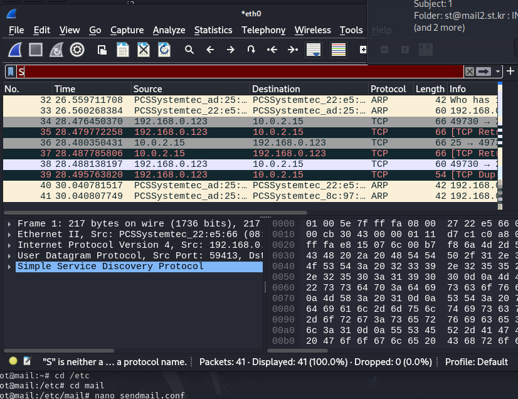Start capturing packets with shark fin icon
Image resolution: width=518 pixels, height=399 pixels.
point(15,50)
